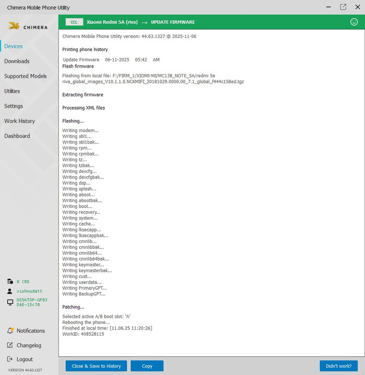Click Update Firmware 06-11-2025 history row
This screenshot has height=375, width=365.
point(111,60)
